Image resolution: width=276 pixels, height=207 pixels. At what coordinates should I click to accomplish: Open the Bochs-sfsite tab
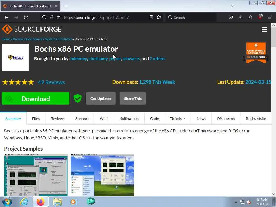(x=256, y=119)
